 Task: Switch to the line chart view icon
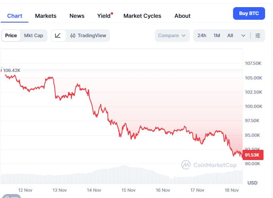pos(58,36)
